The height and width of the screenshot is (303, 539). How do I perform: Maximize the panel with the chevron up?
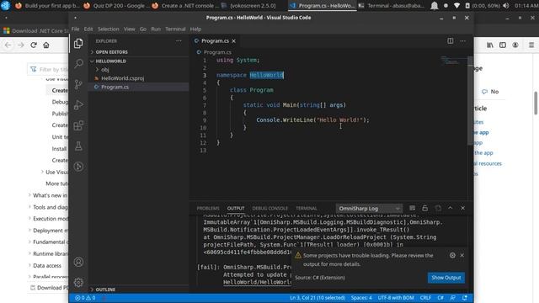pyautogui.click(x=451, y=208)
